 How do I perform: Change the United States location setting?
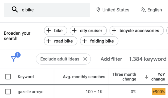(x=113, y=10)
